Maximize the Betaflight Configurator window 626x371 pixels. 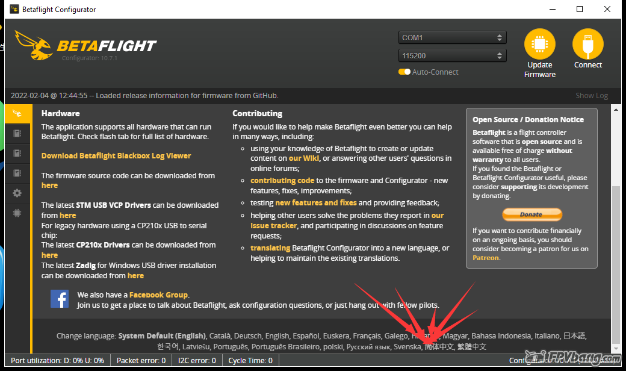(x=580, y=9)
